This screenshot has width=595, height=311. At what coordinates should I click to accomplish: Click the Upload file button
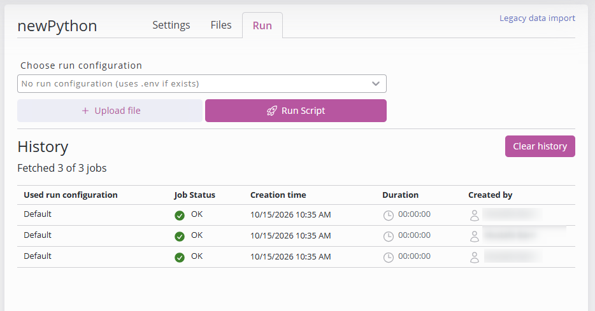(110, 111)
